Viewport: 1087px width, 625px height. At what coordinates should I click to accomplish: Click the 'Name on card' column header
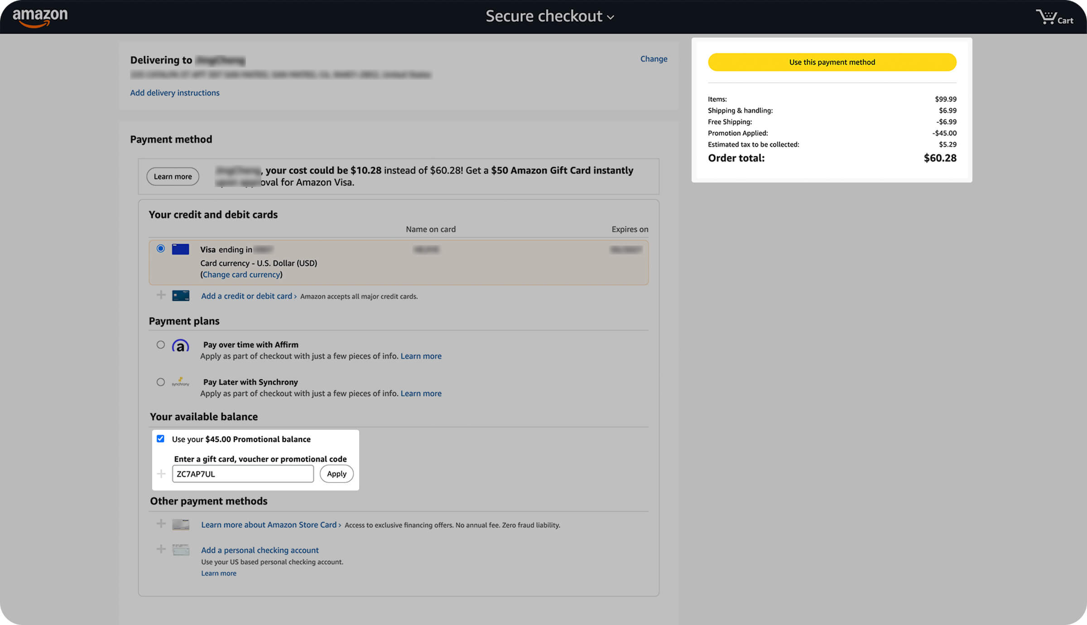[431, 229]
